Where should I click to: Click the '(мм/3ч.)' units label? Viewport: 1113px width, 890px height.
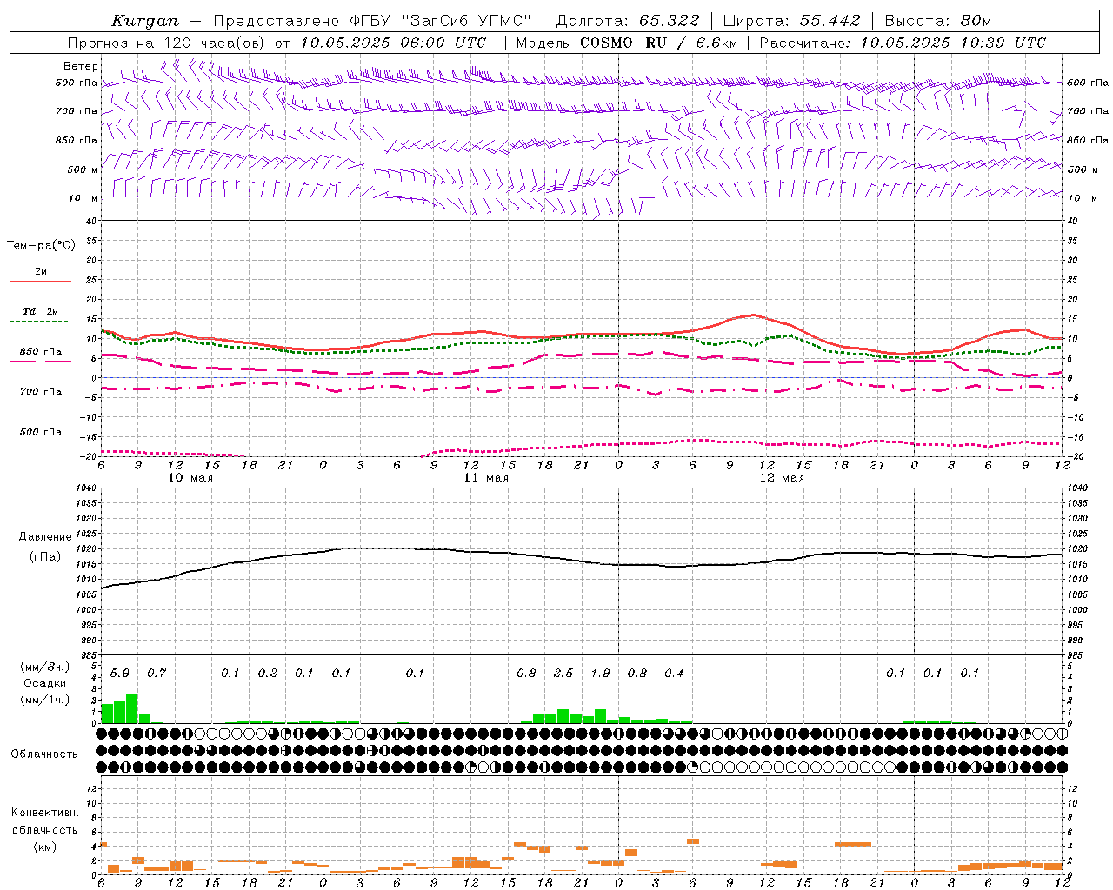44,667
